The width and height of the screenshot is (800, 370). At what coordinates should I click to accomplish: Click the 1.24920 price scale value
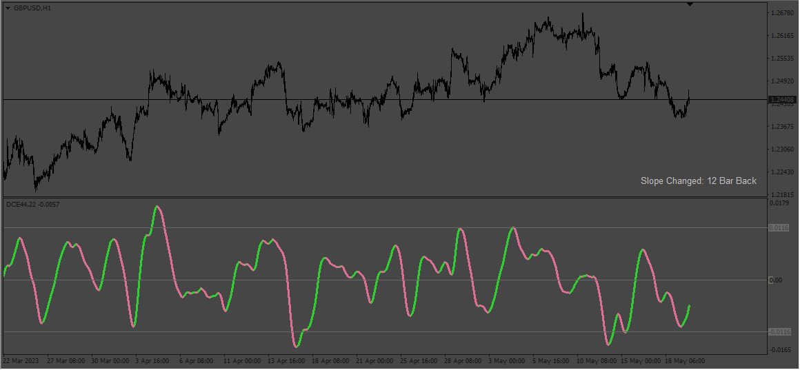click(782, 81)
